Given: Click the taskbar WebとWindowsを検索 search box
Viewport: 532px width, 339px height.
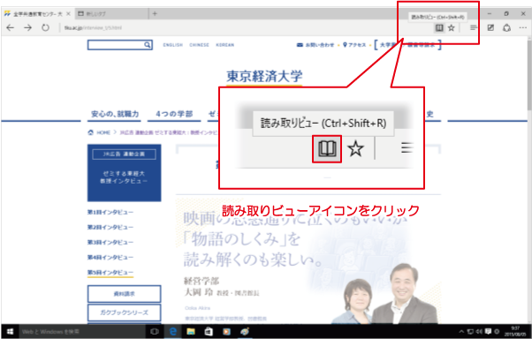Looking at the screenshot, I should [x=81, y=332].
